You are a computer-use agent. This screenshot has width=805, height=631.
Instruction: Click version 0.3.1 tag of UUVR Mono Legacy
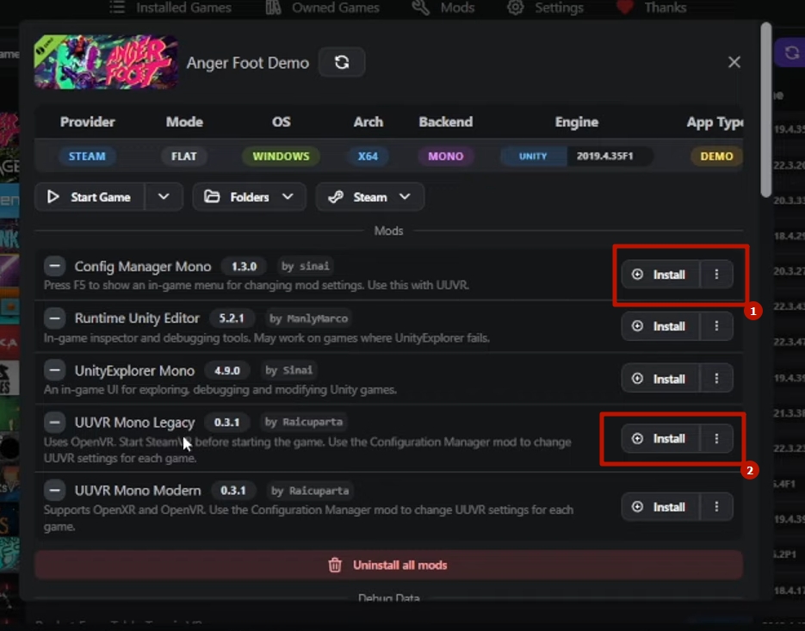point(227,422)
